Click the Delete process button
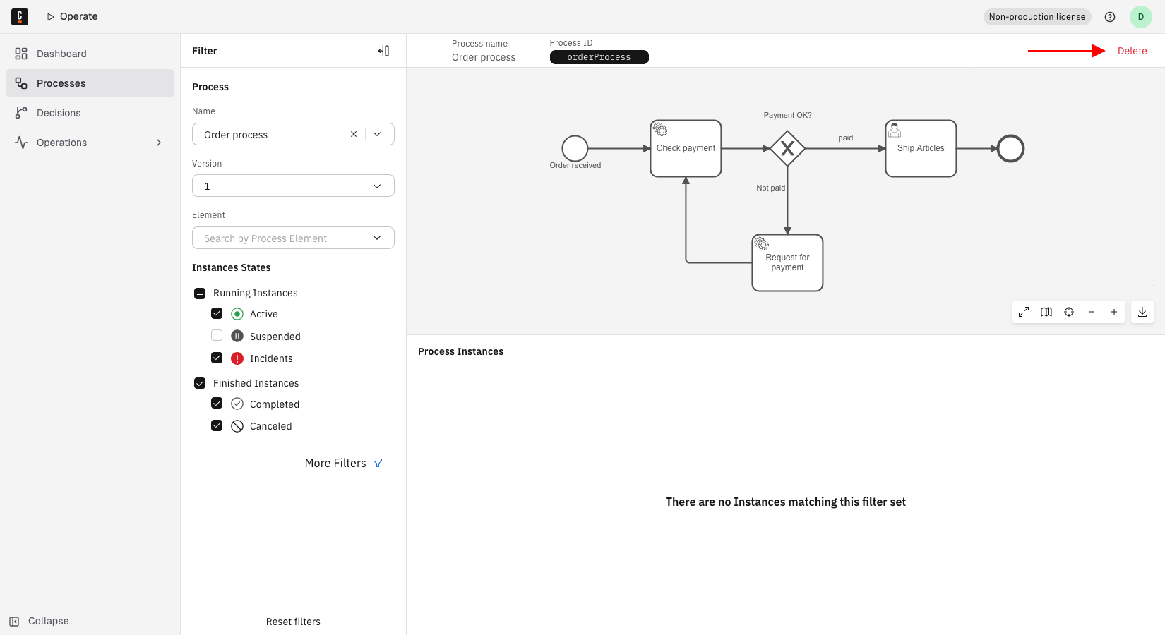This screenshot has width=1165, height=635. 1132,51
